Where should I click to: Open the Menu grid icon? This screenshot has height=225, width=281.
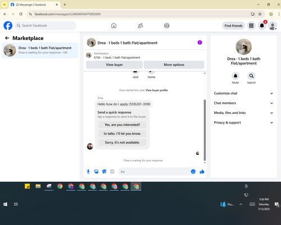(x=251, y=26)
